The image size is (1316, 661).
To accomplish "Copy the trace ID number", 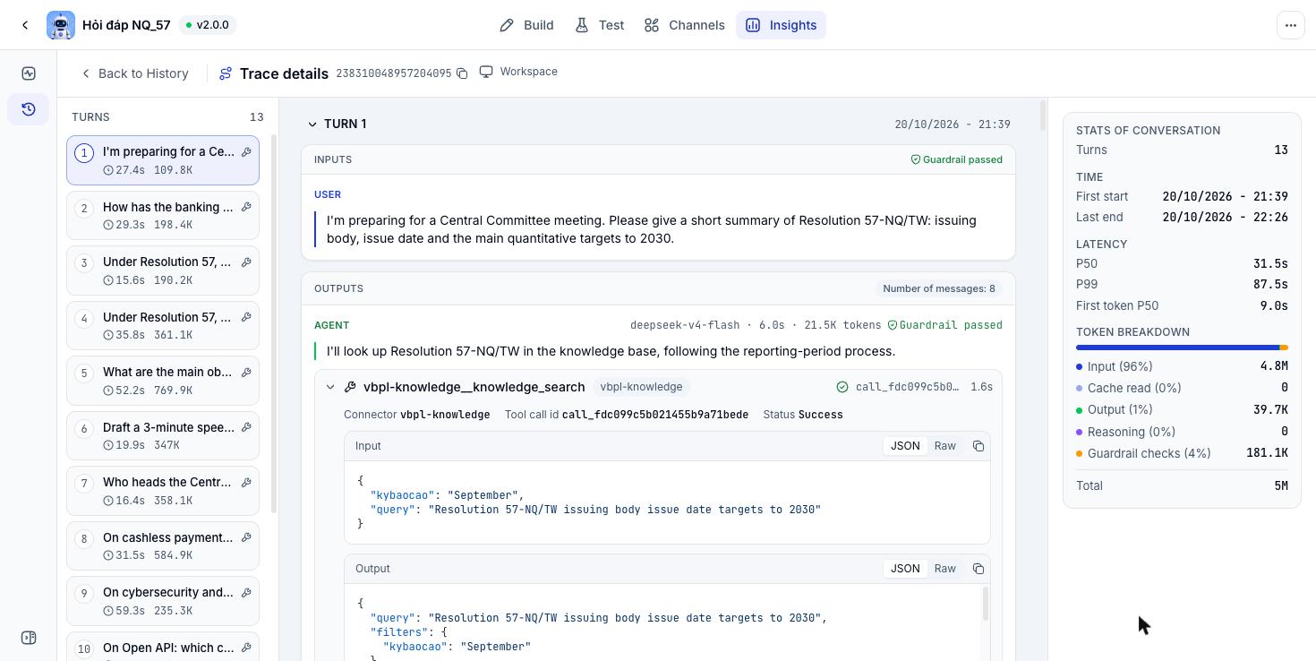I will click(x=462, y=73).
